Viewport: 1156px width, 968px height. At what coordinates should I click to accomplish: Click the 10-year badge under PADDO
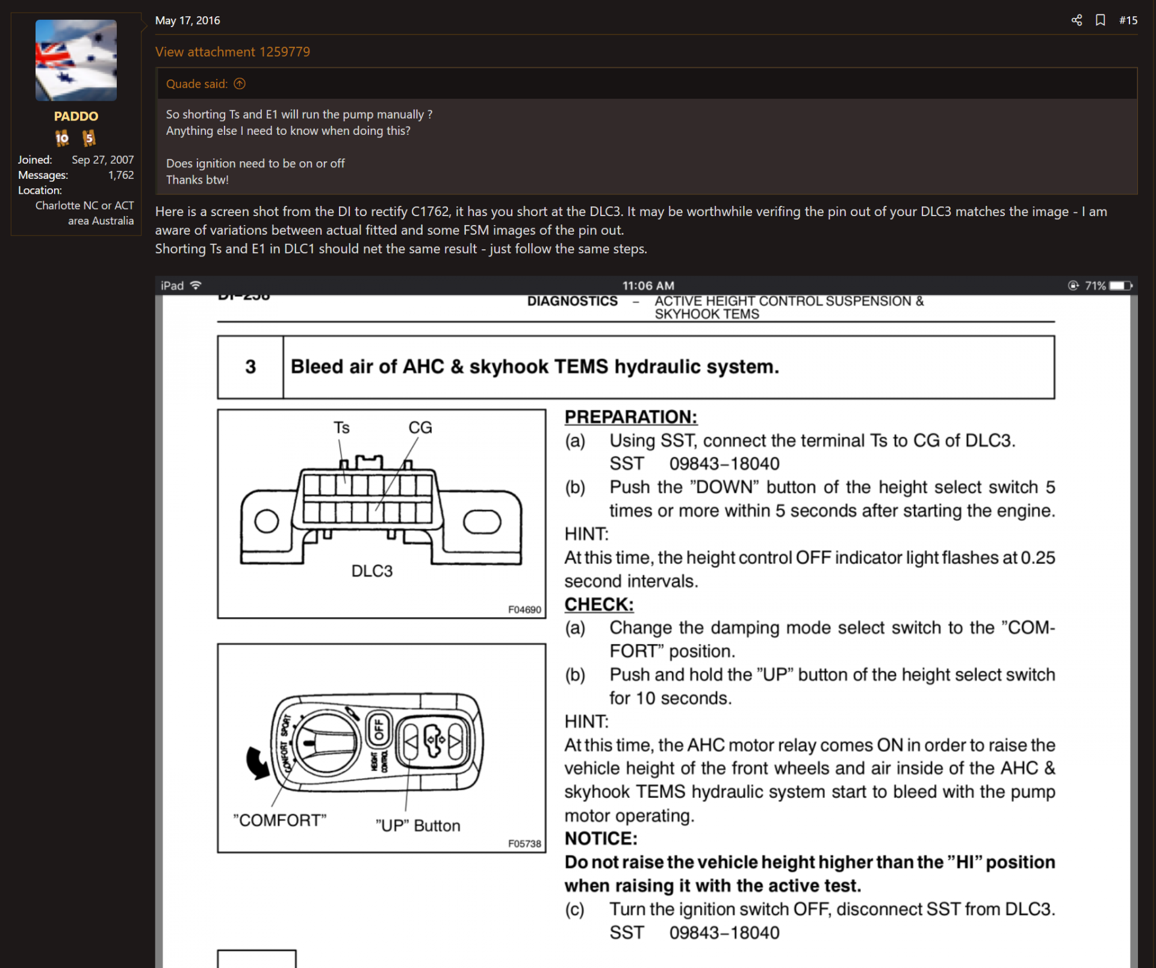click(62, 138)
